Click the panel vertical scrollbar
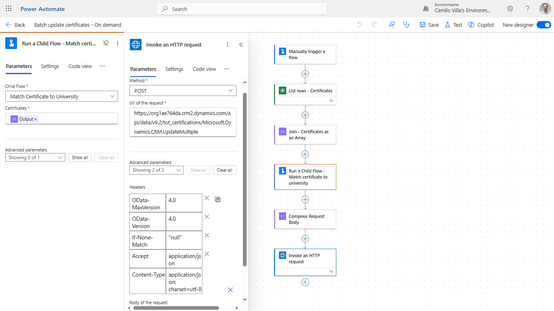Viewport: 554px width, 311px height. [245, 179]
